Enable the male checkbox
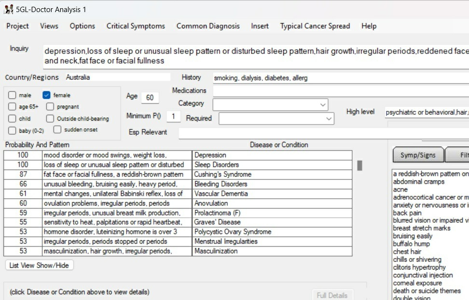 pos(12,95)
